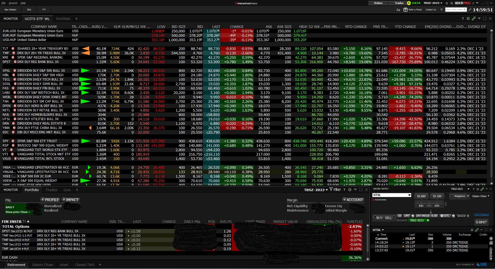
Task: Open UTSL symbol dropdown in time and sales
Action: [x=378, y=230]
